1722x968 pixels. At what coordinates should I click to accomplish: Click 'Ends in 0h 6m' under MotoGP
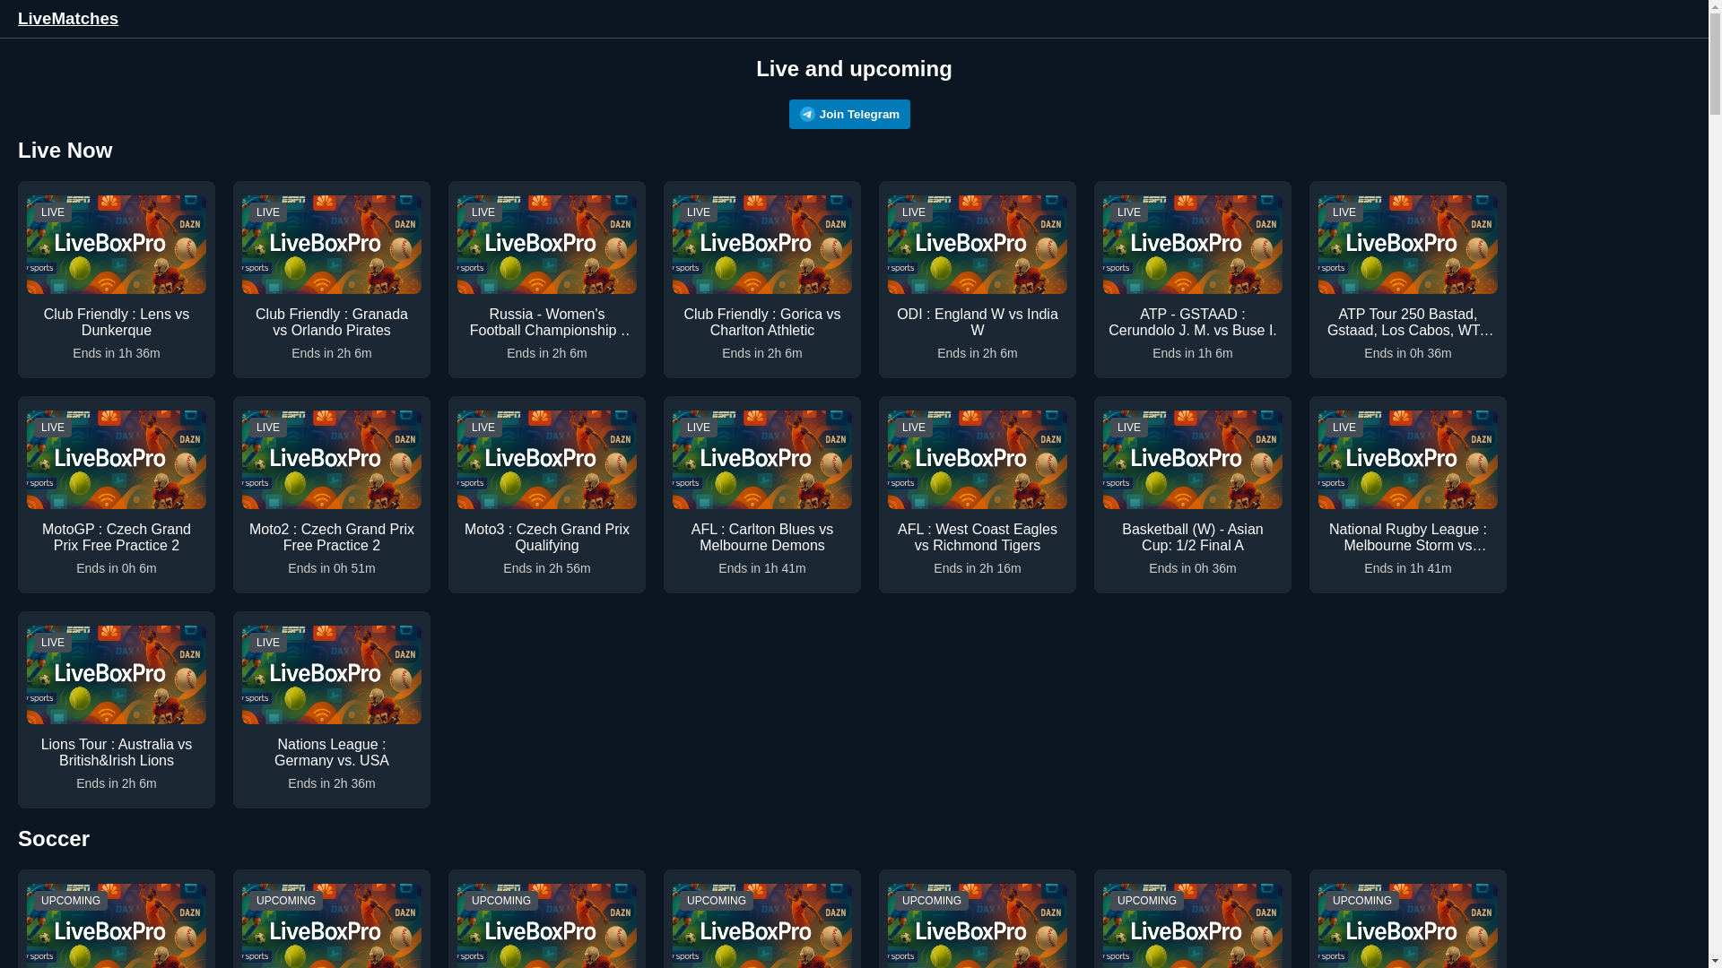click(117, 568)
